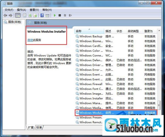Open Help with the question mark icon
165x137 pixels.
click(x=42, y=15)
